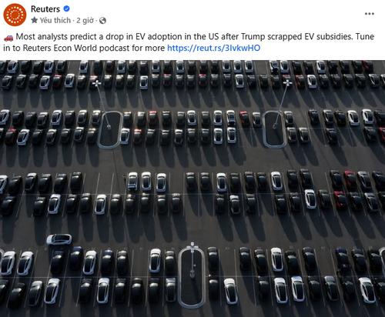The image size is (385, 317).
Task: Follow the reut.rs/3IvkwHO podcast link
Action: [213, 48]
